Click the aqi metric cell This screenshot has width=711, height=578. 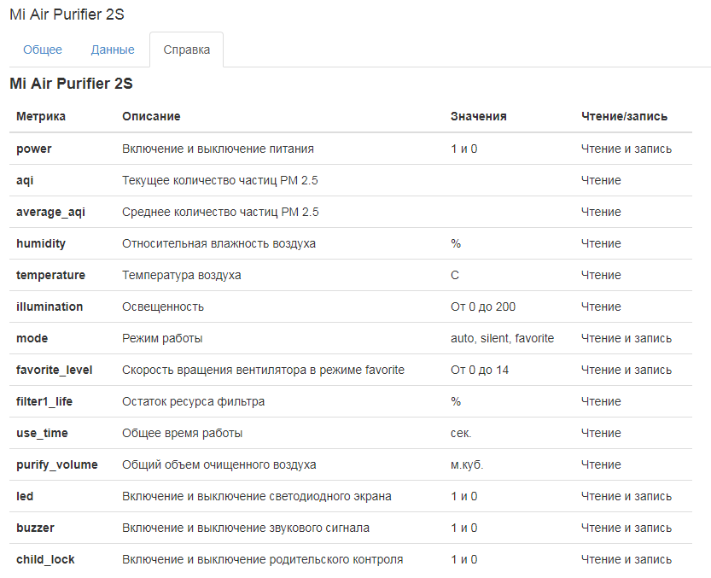pos(25,180)
